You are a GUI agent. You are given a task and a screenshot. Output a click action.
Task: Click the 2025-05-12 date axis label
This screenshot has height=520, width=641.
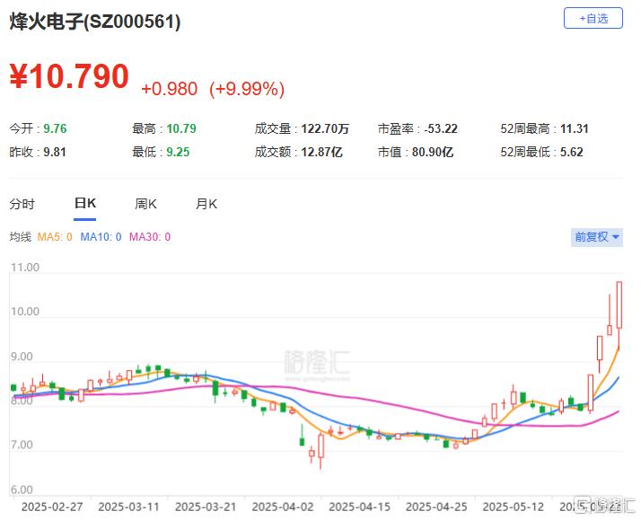point(513,507)
